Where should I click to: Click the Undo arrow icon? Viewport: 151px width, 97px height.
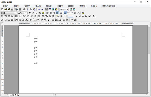click(x=39, y=9)
